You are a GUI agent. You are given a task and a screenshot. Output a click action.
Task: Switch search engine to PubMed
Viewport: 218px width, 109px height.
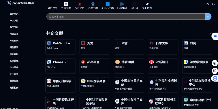[122, 4]
